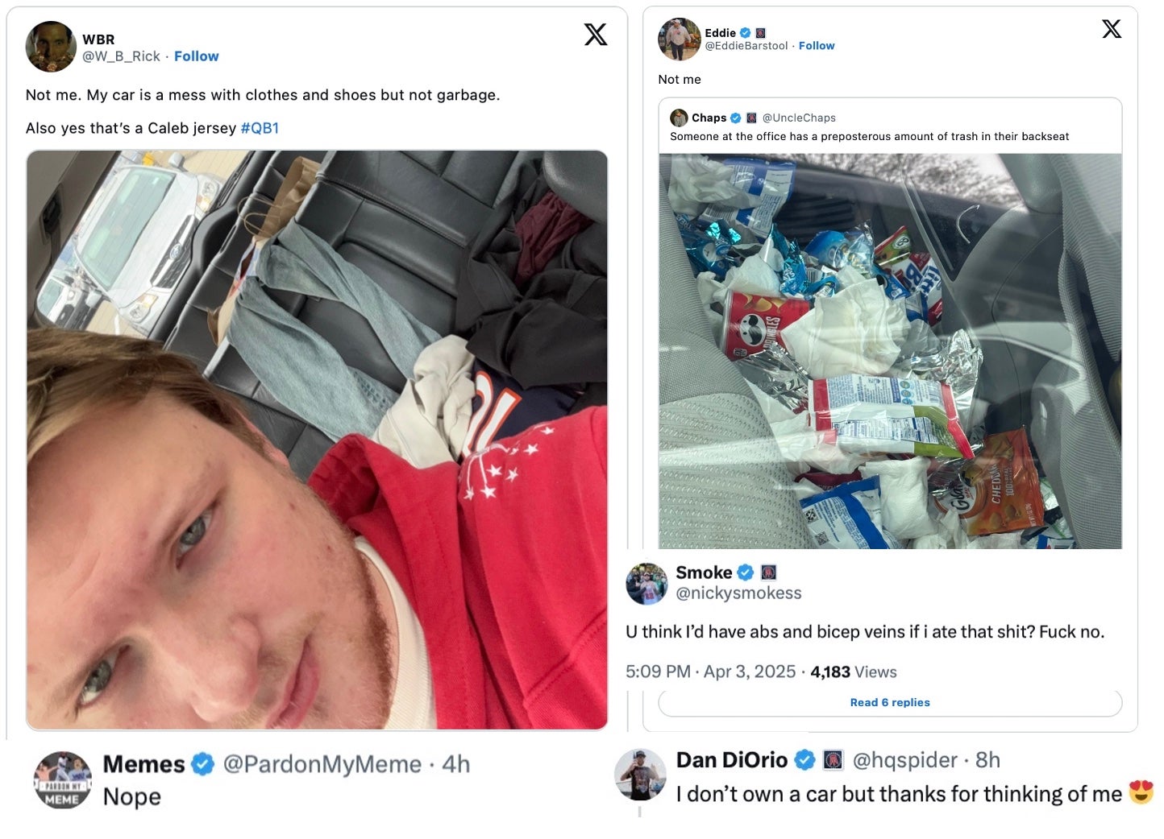
Task: Click the X logo on WBR's tweet
Action: [x=595, y=35]
